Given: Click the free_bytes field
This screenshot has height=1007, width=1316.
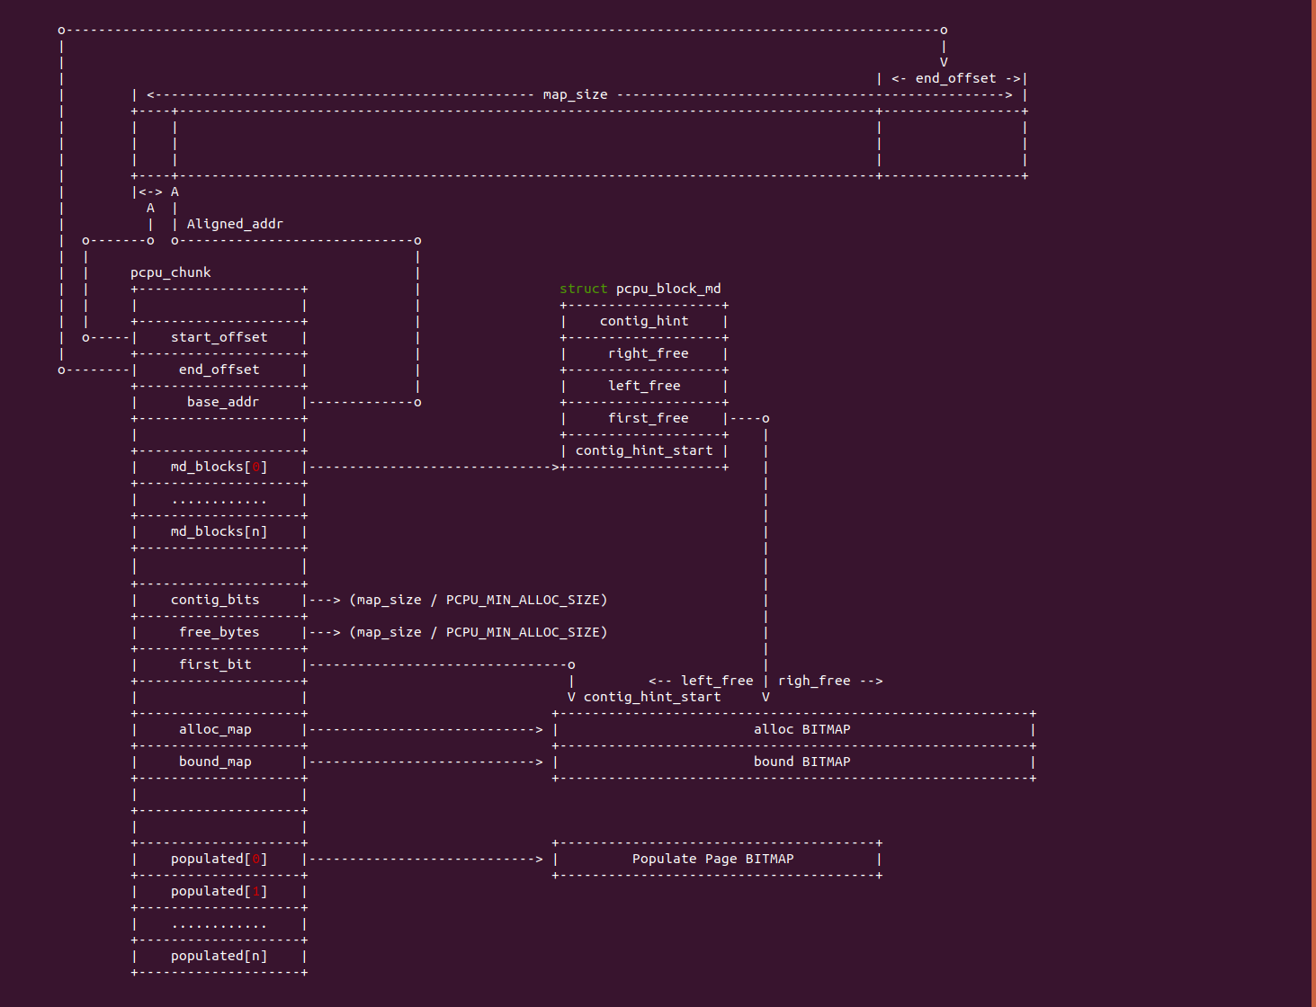Looking at the screenshot, I should point(219,632).
